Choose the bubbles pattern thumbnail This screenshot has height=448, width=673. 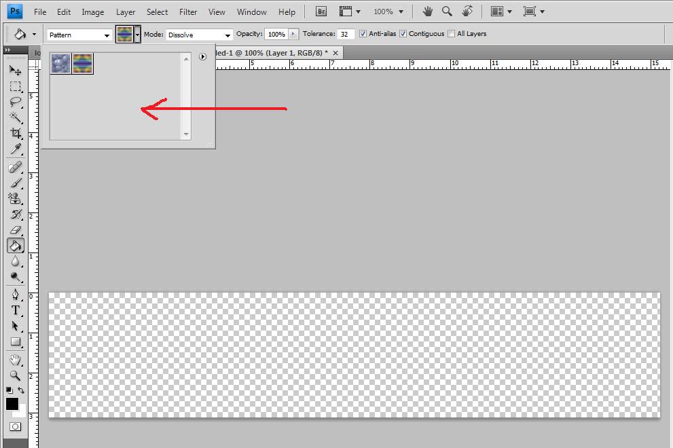pyautogui.click(x=60, y=64)
